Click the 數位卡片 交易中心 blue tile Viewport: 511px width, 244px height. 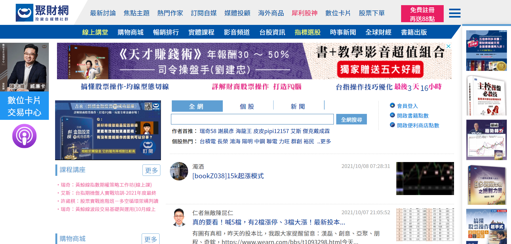[24, 106]
